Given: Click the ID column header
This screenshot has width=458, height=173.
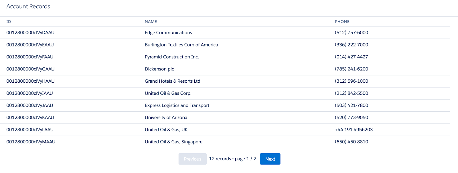Looking at the screenshot, I should click(x=9, y=22).
